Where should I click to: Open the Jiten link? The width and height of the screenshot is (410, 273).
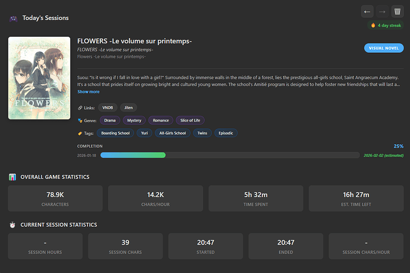pyautogui.click(x=128, y=107)
